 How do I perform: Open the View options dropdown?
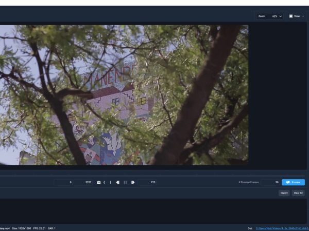coord(297,16)
